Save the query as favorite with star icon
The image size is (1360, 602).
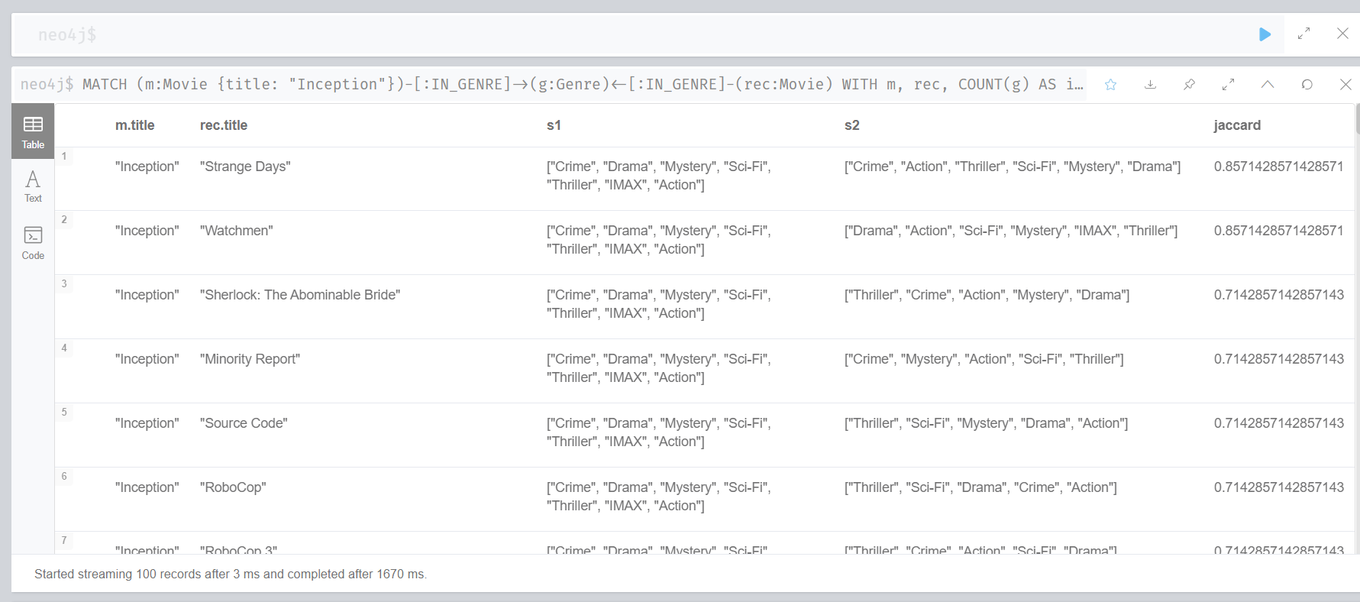tap(1110, 84)
